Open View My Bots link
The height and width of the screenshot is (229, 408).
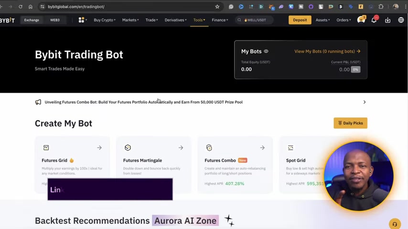[x=327, y=52]
